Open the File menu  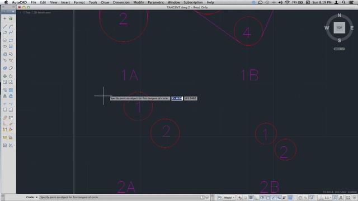pos(34,2)
